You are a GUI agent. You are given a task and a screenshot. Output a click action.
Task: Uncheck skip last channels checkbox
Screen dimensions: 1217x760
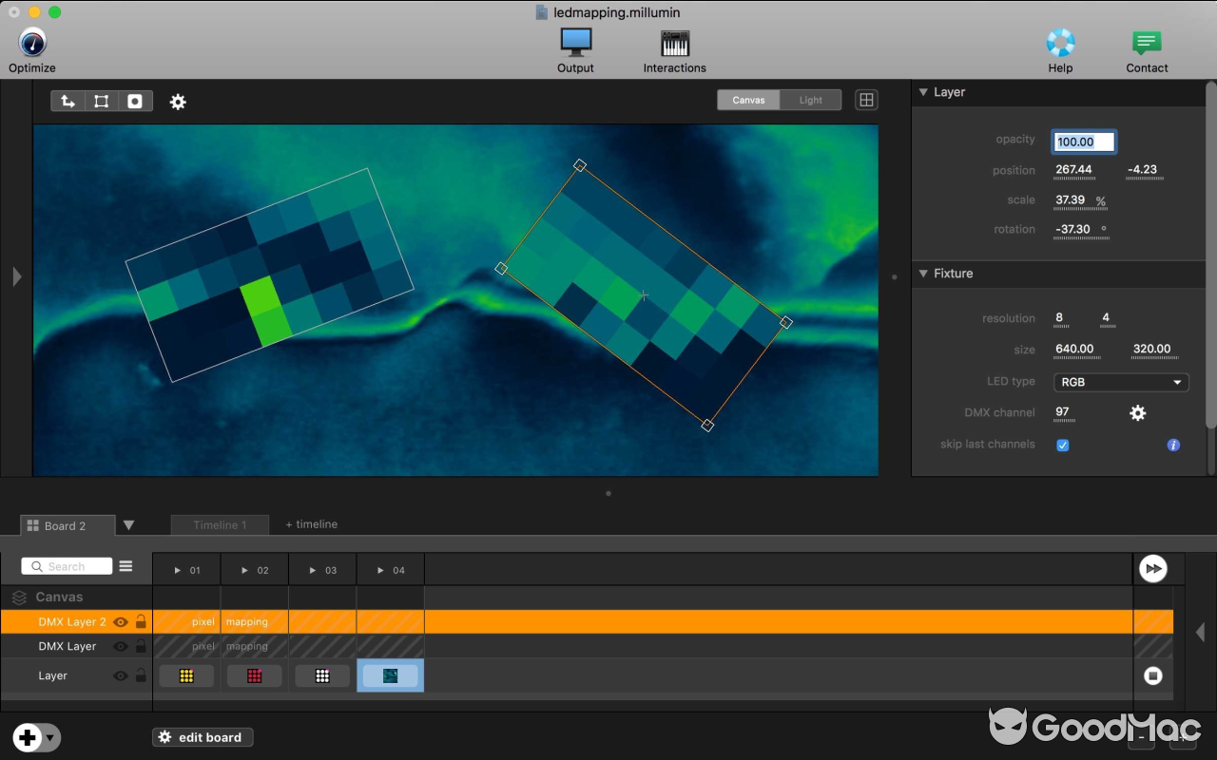1063,445
